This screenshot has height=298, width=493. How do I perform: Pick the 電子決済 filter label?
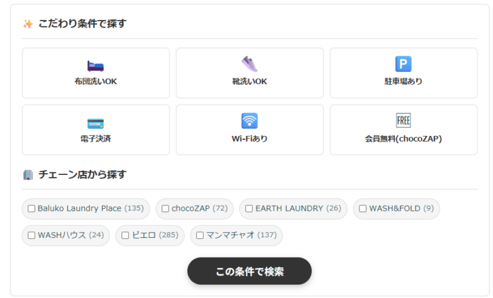96,138
